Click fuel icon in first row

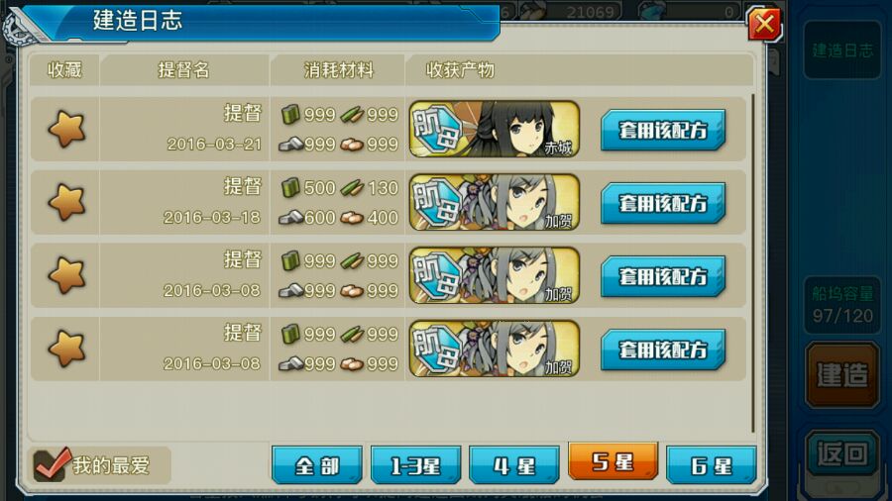pos(290,114)
